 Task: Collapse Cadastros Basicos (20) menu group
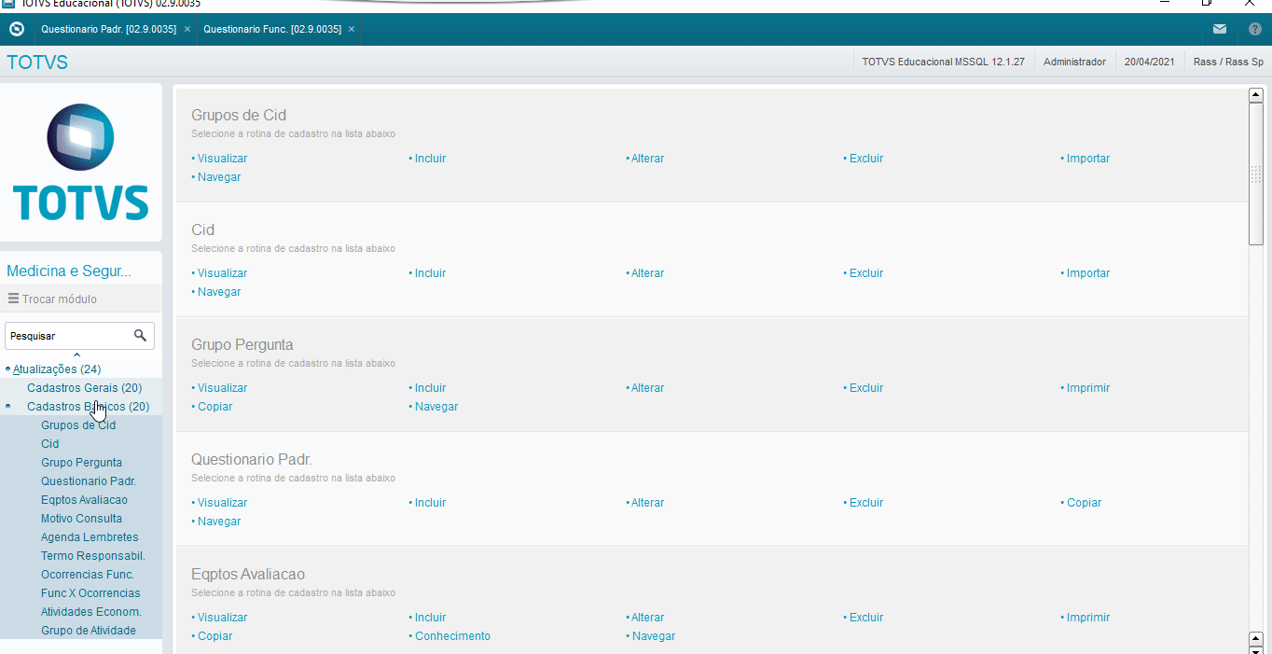coord(88,407)
